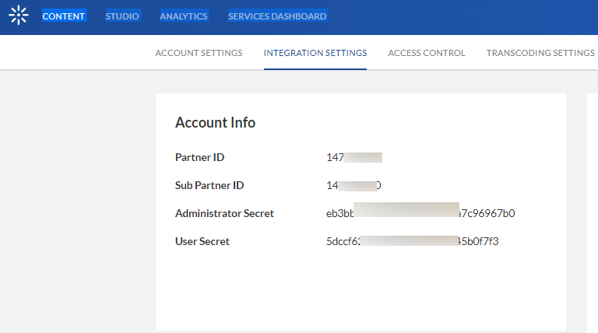This screenshot has height=333, width=598.
Task: Switch to the Account Settings tab
Action: tap(199, 53)
